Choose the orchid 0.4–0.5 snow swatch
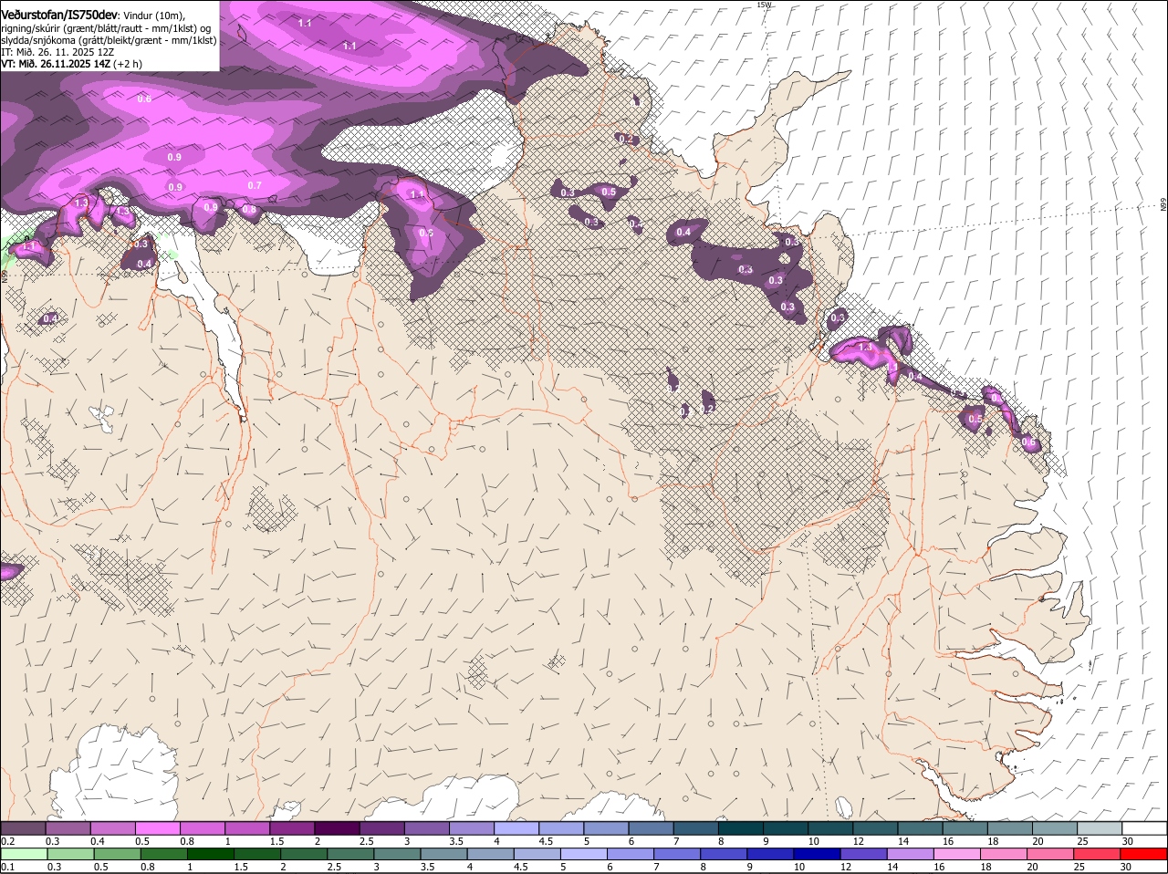1168x874 pixels. click(x=112, y=828)
